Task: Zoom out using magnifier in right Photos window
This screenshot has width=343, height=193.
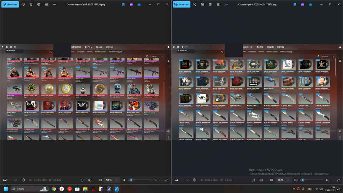Action: coord(295,180)
